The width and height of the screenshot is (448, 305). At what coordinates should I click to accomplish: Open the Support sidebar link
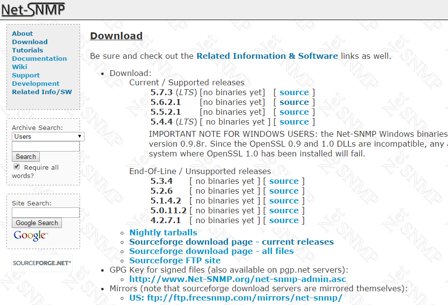pyautogui.click(x=26, y=76)
